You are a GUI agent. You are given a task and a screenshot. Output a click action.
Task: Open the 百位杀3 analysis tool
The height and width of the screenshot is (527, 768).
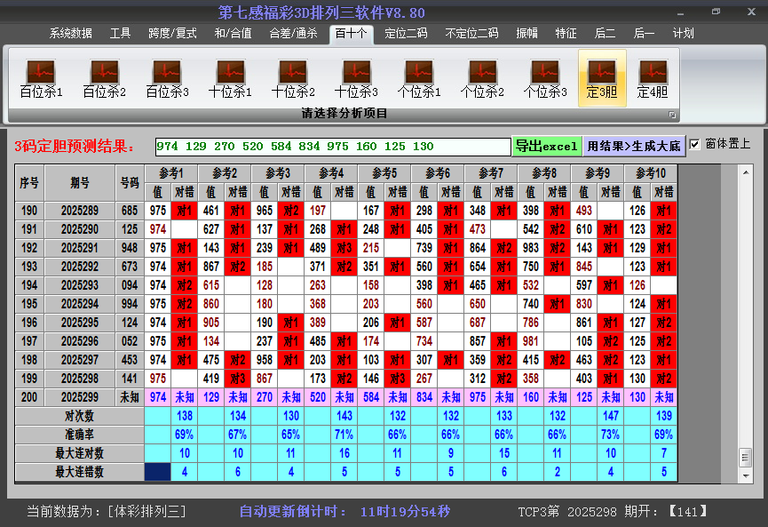(x=166, y=74)
